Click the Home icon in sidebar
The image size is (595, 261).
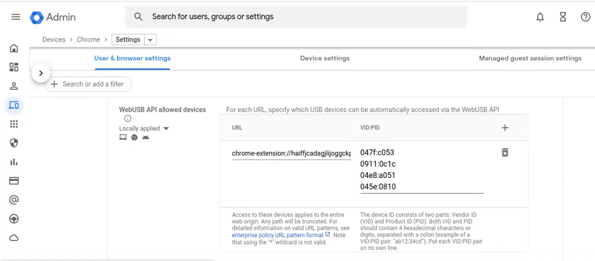(x=14, y=48)
